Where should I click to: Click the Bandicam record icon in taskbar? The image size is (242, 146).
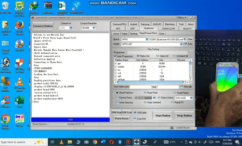128,142
